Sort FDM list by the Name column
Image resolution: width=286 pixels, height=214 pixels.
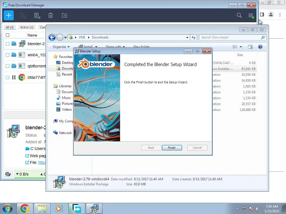click(32, 35)
